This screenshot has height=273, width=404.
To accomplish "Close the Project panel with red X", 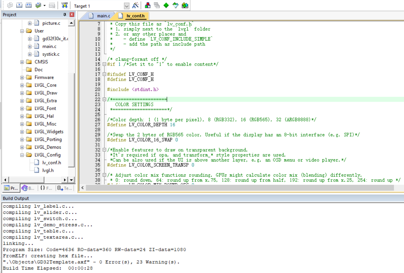I will point(72,15).
